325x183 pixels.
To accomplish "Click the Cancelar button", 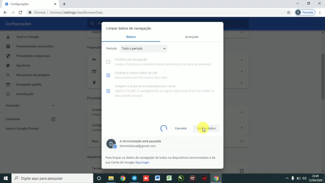I will coord(181,128).
